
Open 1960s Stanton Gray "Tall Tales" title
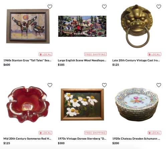point(27,60)
